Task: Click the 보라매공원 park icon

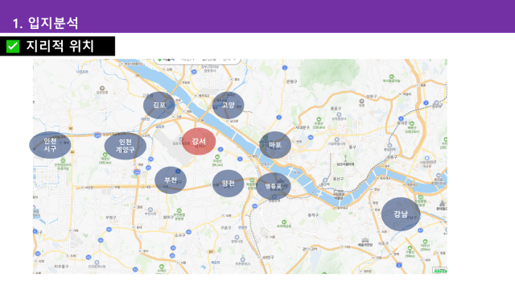Action: click(284, 222)
